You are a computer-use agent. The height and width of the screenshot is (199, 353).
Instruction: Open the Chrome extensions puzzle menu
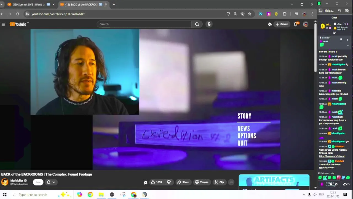285,14
